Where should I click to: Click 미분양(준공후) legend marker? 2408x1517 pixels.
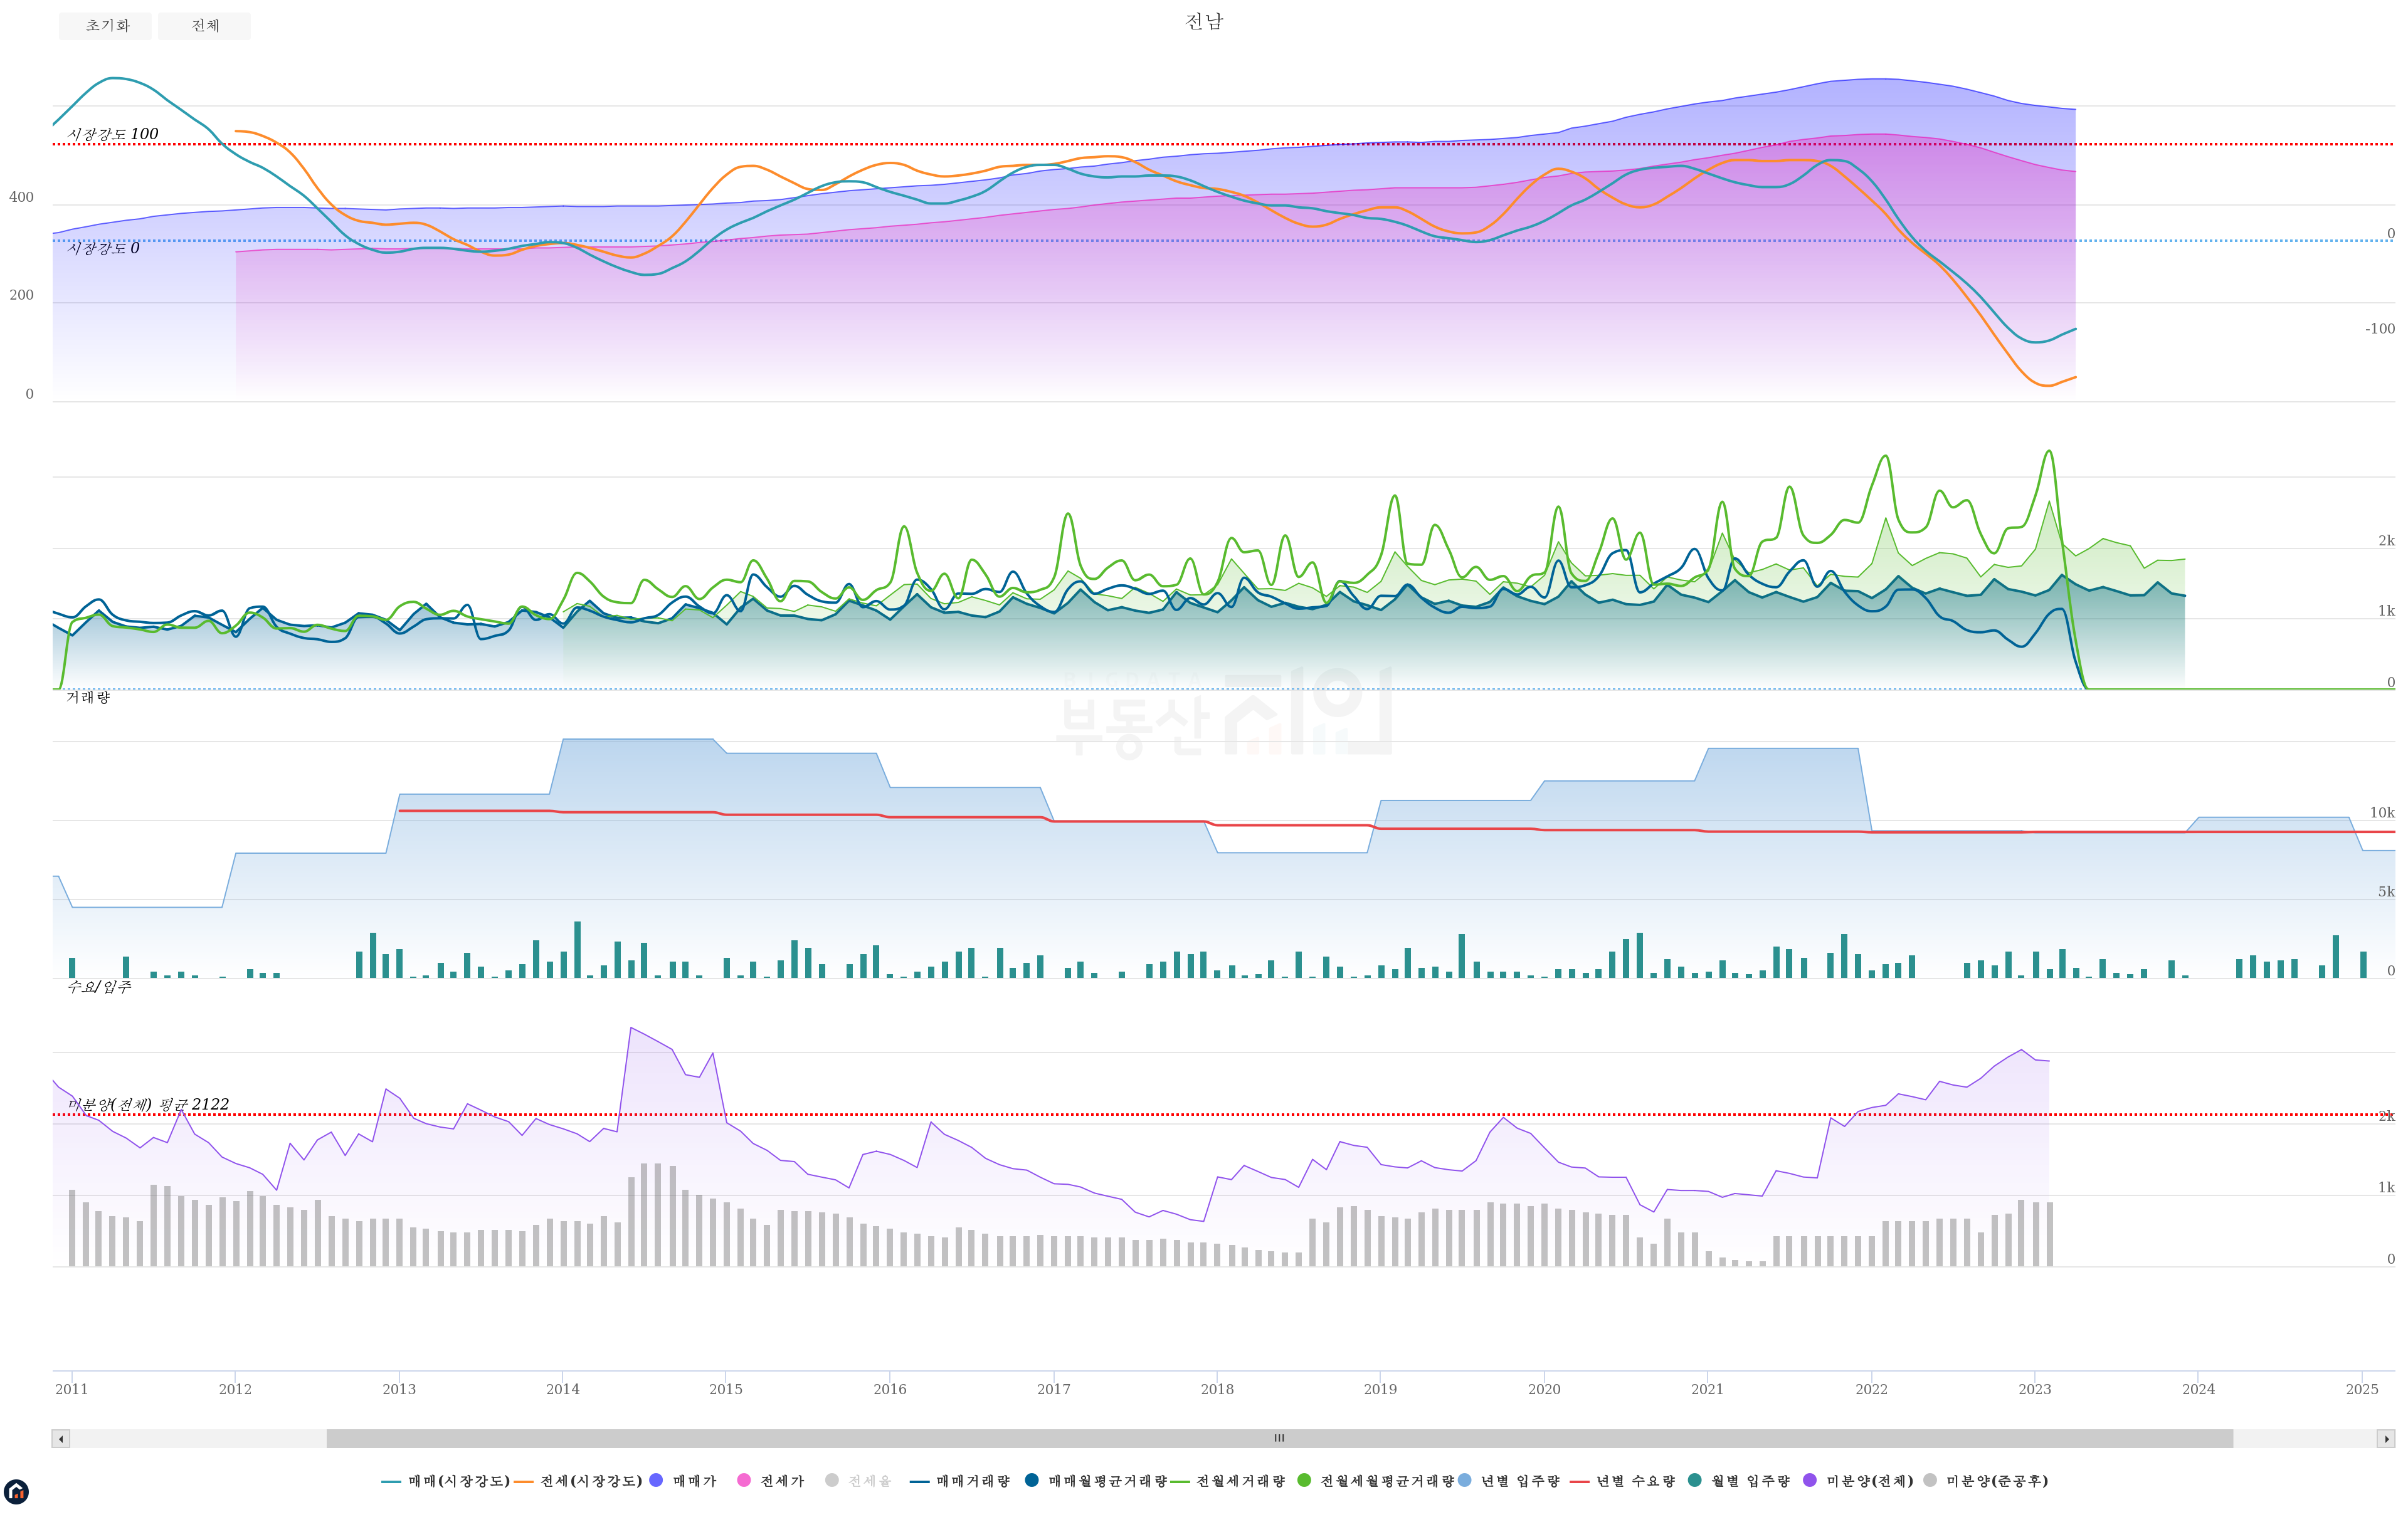coord(1930,1480)
